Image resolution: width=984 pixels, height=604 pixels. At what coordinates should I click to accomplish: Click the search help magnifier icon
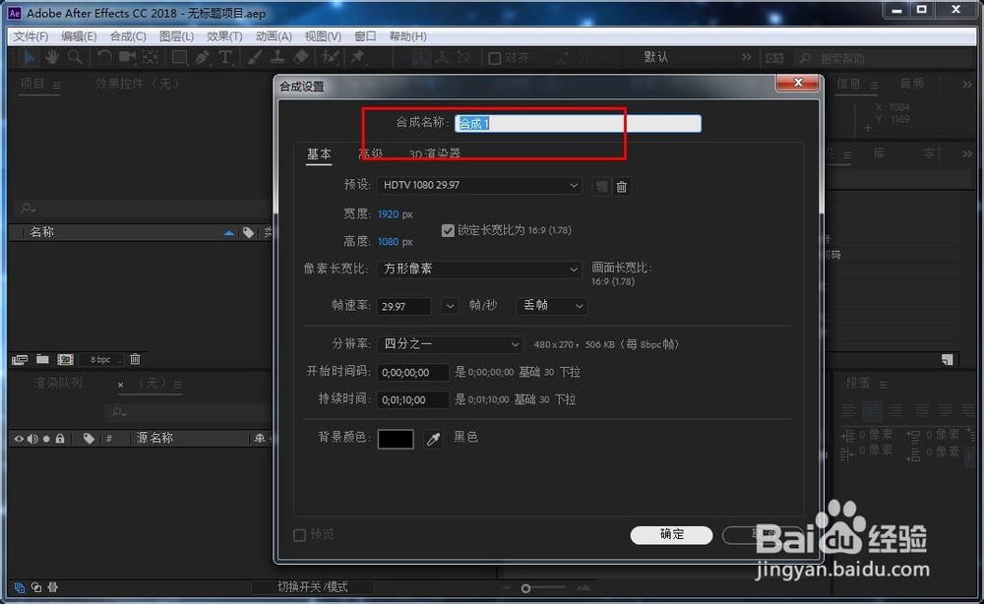pyautogui.click(x=805, y=58)
